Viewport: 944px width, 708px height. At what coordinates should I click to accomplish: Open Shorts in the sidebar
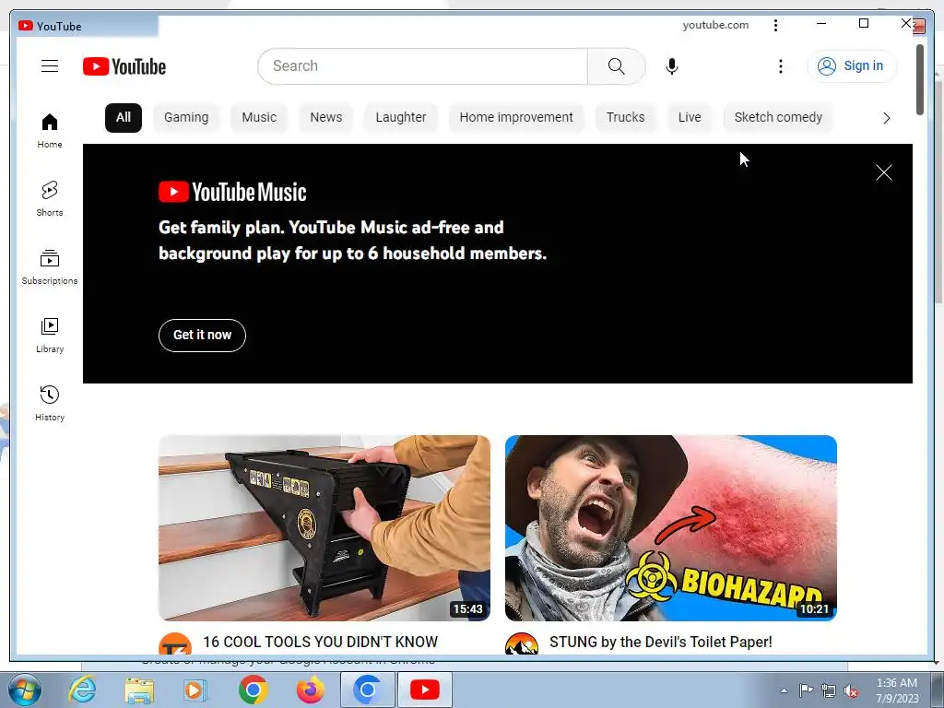tap(50, 199)
